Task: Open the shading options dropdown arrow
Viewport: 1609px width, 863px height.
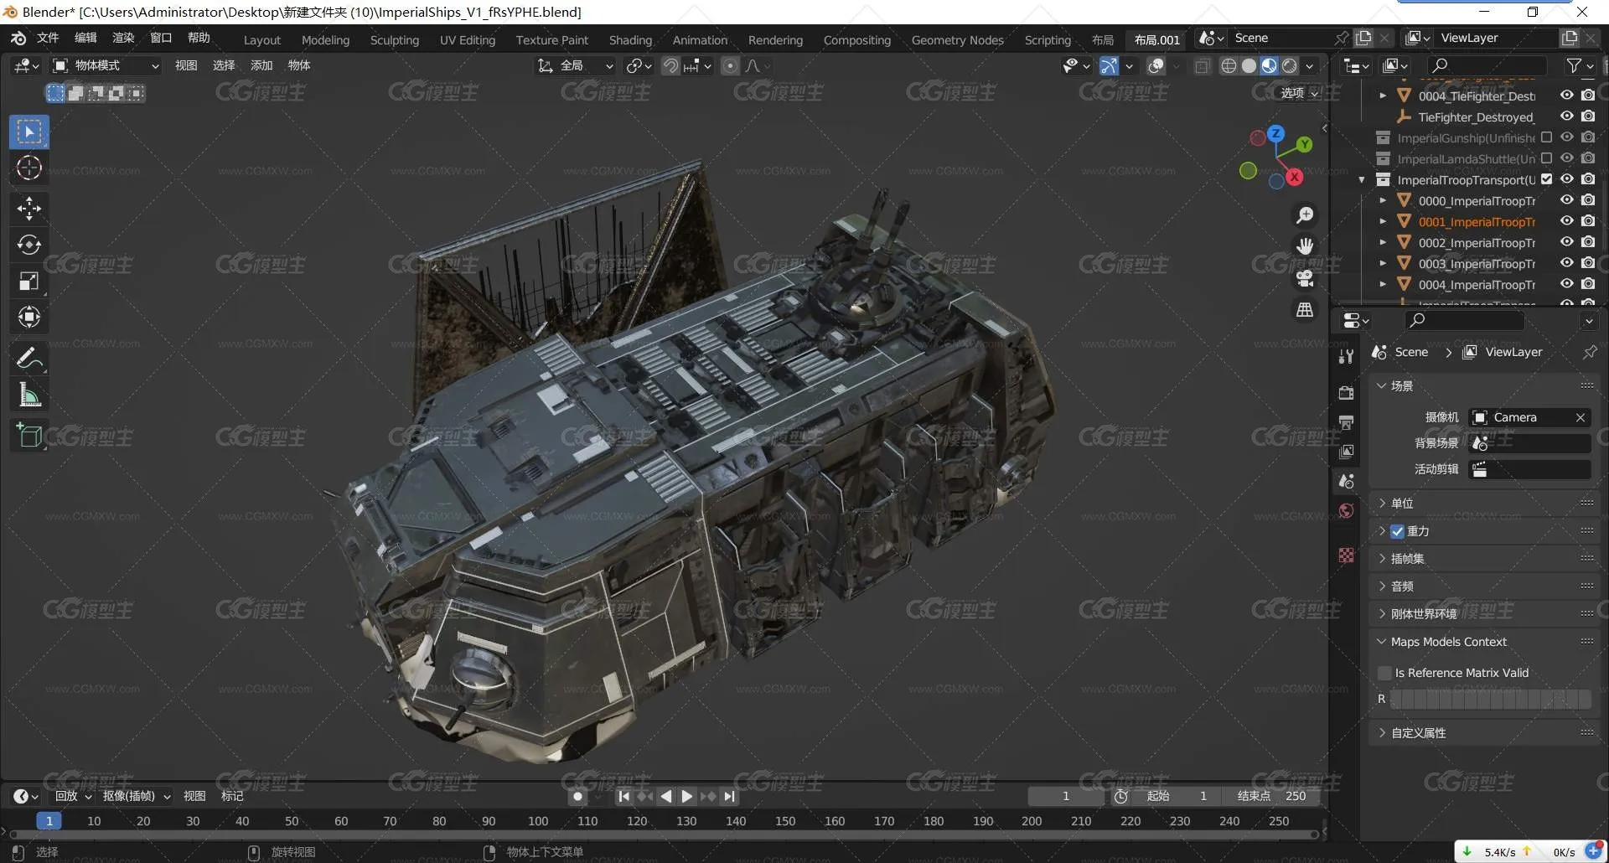Action: point(1310,65)
